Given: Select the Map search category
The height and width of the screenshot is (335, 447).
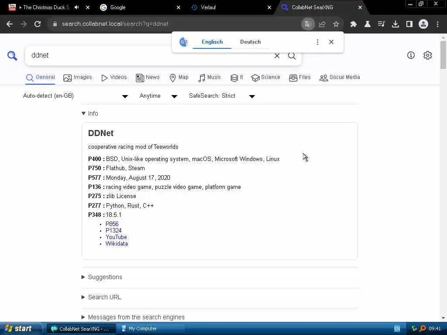Looking at the screenshot, I should click(179, 78).
